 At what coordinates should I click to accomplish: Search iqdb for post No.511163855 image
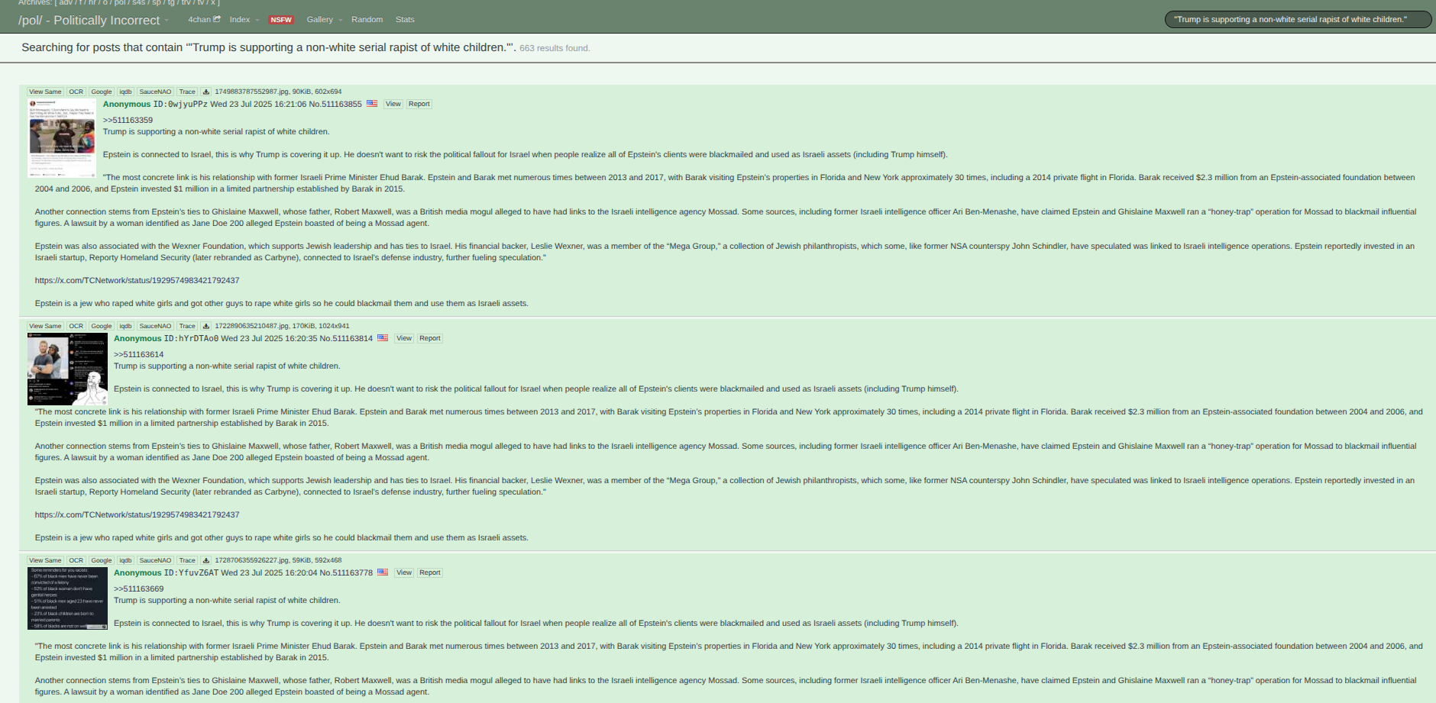(125, 92)
